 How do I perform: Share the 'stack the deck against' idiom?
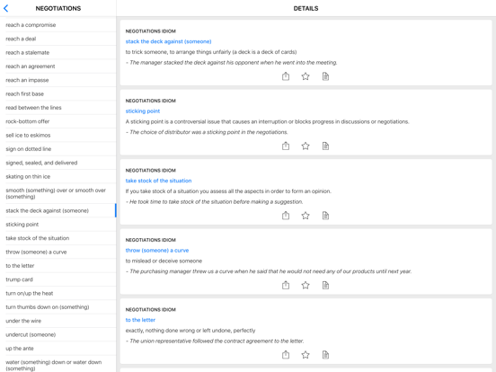[286, 76]
